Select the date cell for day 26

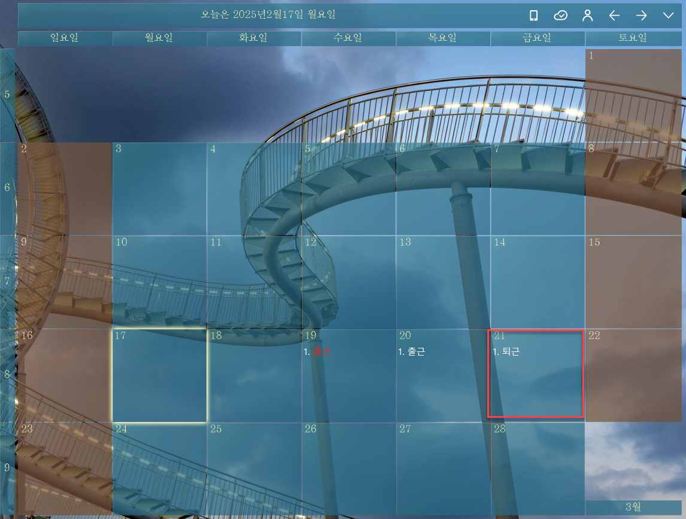tap(348, 468)
